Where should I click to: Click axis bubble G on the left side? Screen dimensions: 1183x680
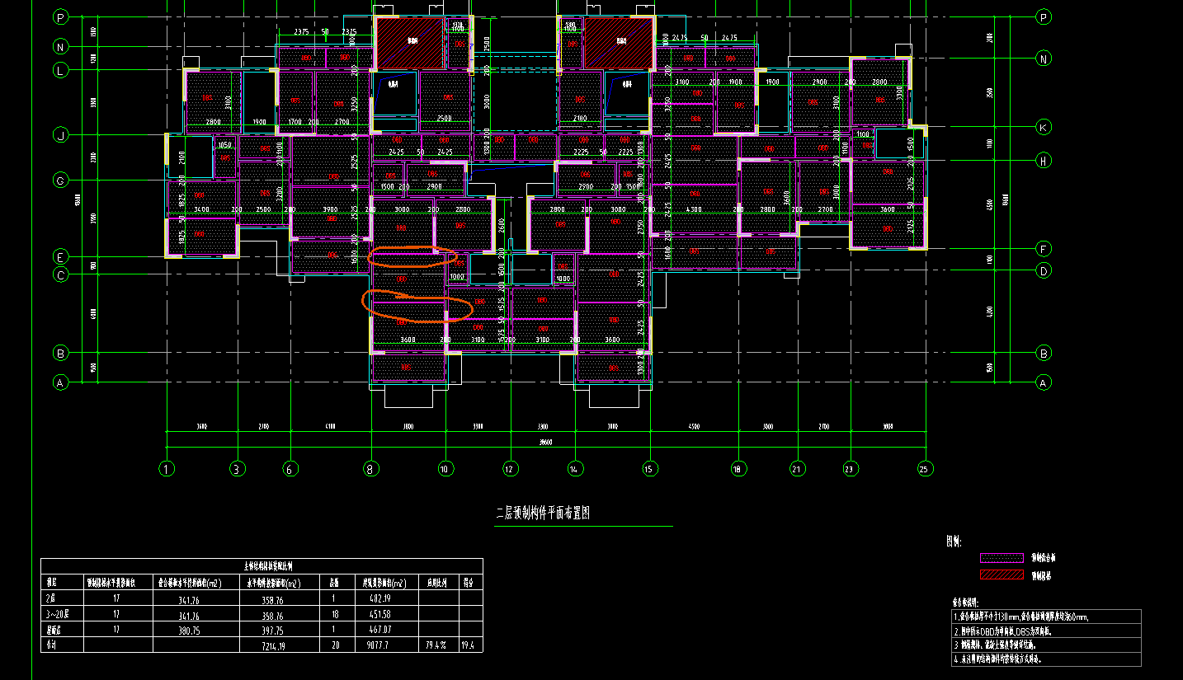(x=60, y=180)
